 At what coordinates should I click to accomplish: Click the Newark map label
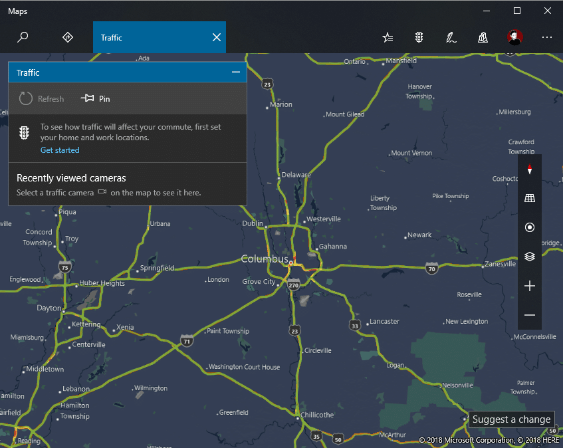click(419, 235)
